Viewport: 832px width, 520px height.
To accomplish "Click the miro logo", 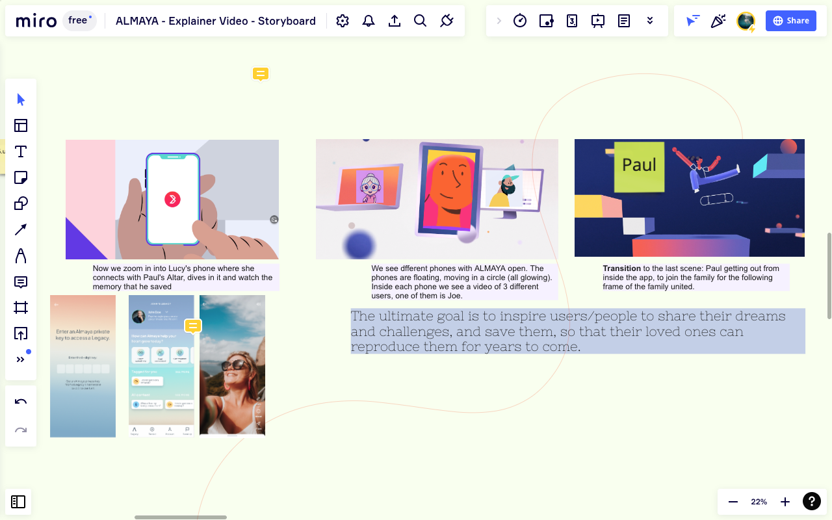I will coord(36,21).
